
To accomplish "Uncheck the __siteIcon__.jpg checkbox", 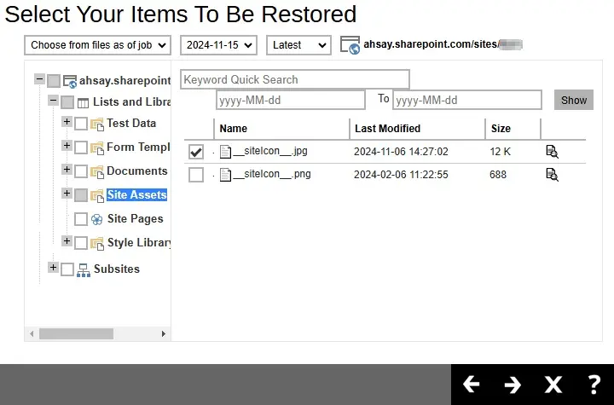I will pos(196,152).
